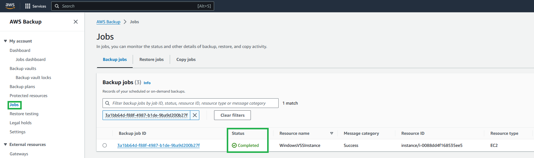Screen dimensions: 534x158
Task: Click the search magnifier icon in top bar
Action: [x=57, y=6]
